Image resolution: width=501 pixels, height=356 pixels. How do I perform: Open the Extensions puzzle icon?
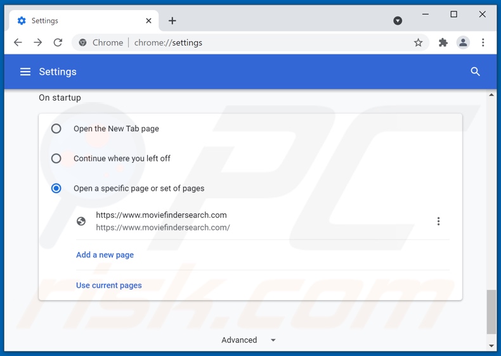[x=443, y=43]
